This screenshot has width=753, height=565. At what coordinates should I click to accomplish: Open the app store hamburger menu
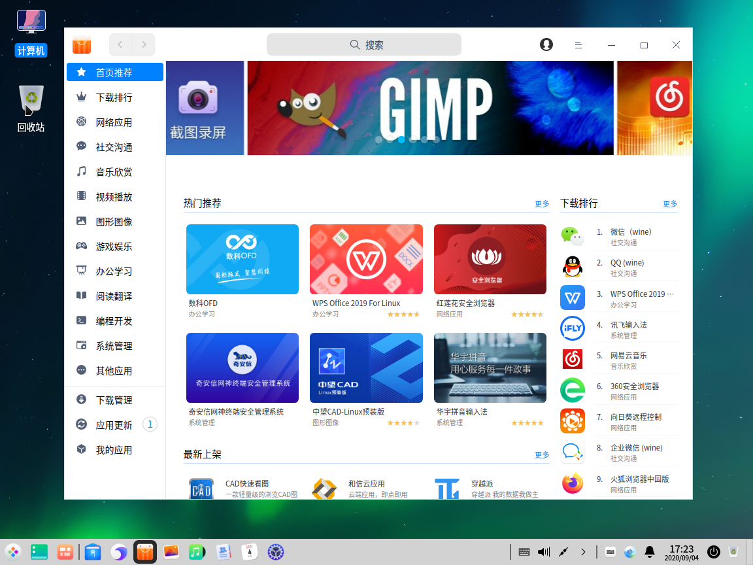[578, 44]
